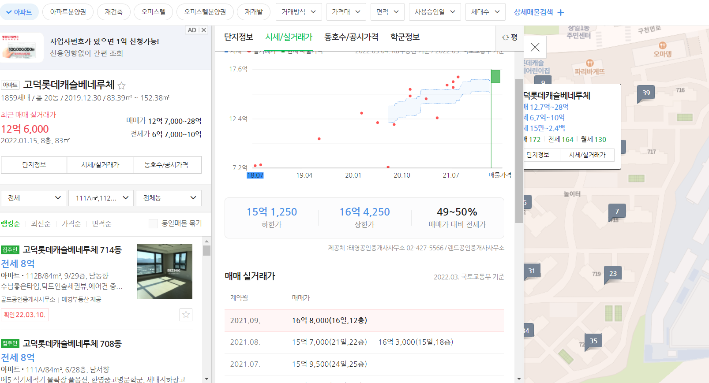Expand the 면적 filter dropdown
The width and height of the screenshot is (709, 383).
[387, 12]
